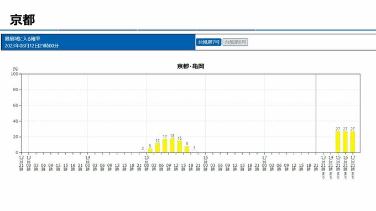Click cumulative 27 bar for 15日21時まで
This screenshot has height=211, width=376.
(338, 142)
